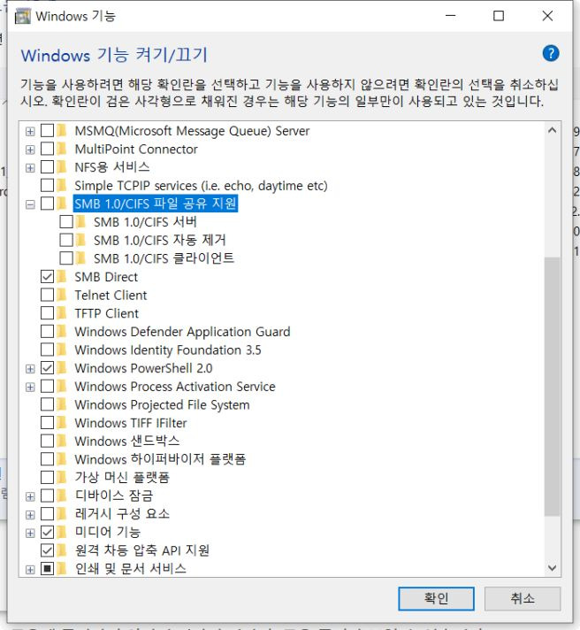The width and height of the screenshot is (580, 630).
Task: Expand the 레거시 구성 요소 node
Action: click(x=30, y=515)
